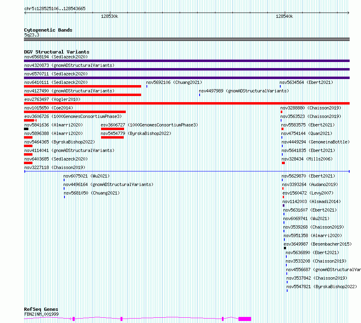Select nsv5631607 (Ebert2021) label
This screenshot has width=361, height=323.
pos(310,210)
